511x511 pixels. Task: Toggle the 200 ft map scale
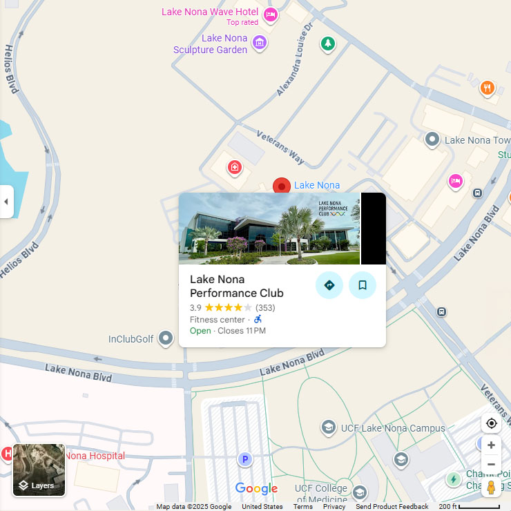click(470, 506)
